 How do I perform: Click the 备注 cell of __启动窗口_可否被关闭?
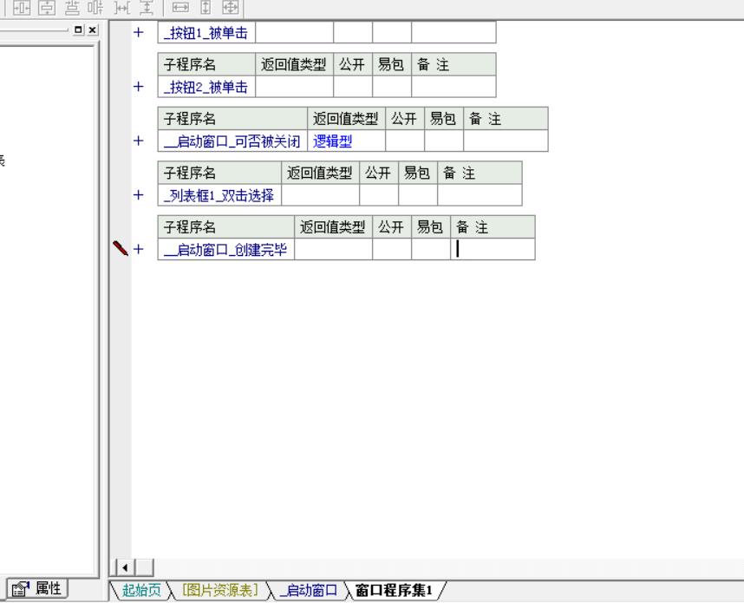tap(506, 141)
